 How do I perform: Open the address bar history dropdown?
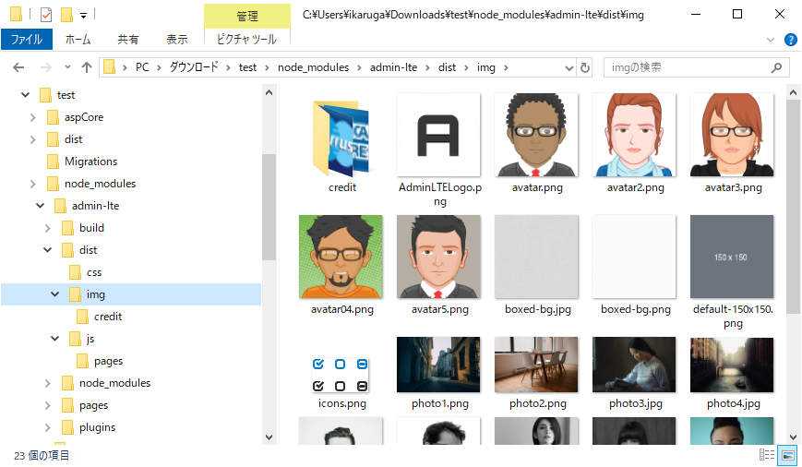point(569,67)
